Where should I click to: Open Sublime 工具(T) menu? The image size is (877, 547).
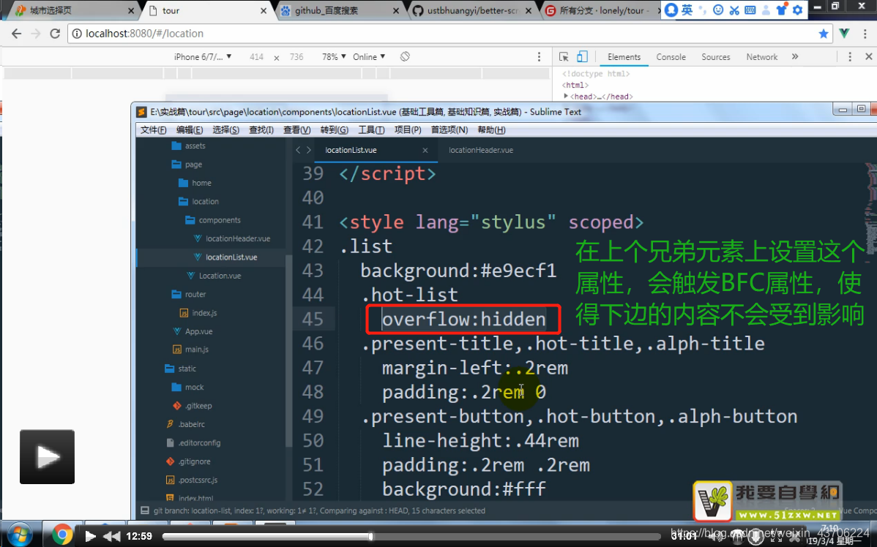[x=371, y=129]
